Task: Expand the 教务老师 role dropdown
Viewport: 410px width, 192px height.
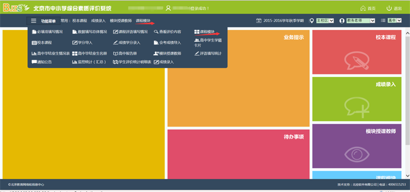Action: (x=361, y=20)
